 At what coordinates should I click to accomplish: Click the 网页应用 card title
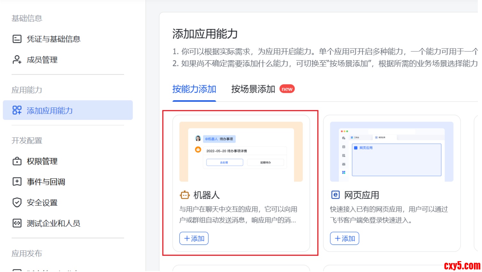[361, 195]
